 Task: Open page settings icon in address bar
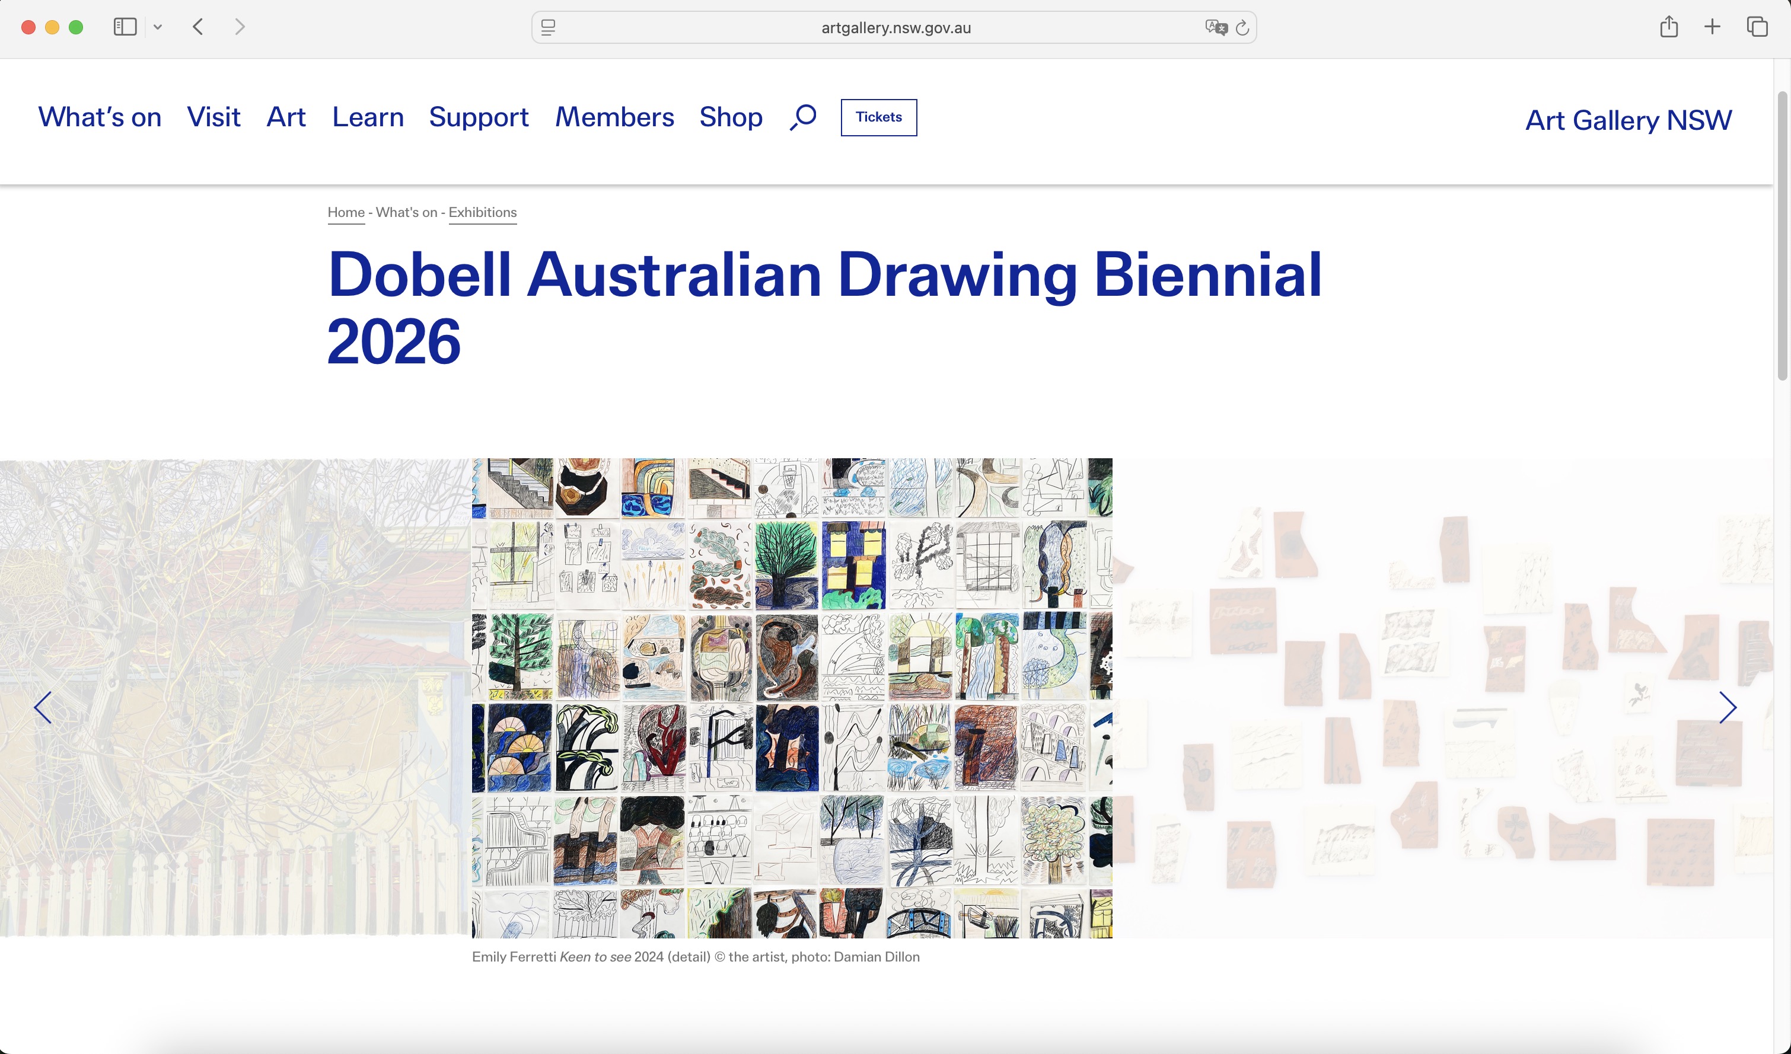coord(548,28)
